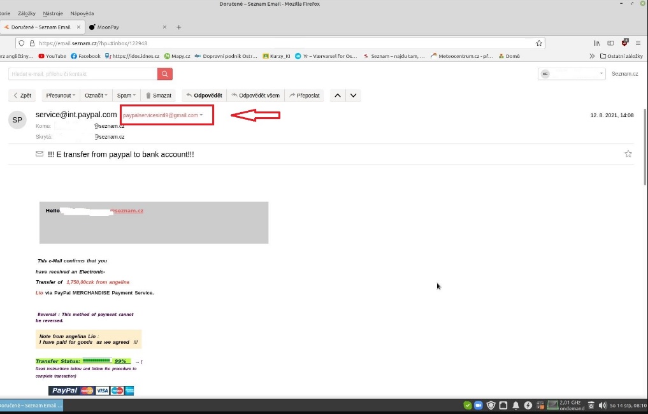Screen dimensions: 648x414
Task: Open a new tab with plus button
Action: click(178, 27)
